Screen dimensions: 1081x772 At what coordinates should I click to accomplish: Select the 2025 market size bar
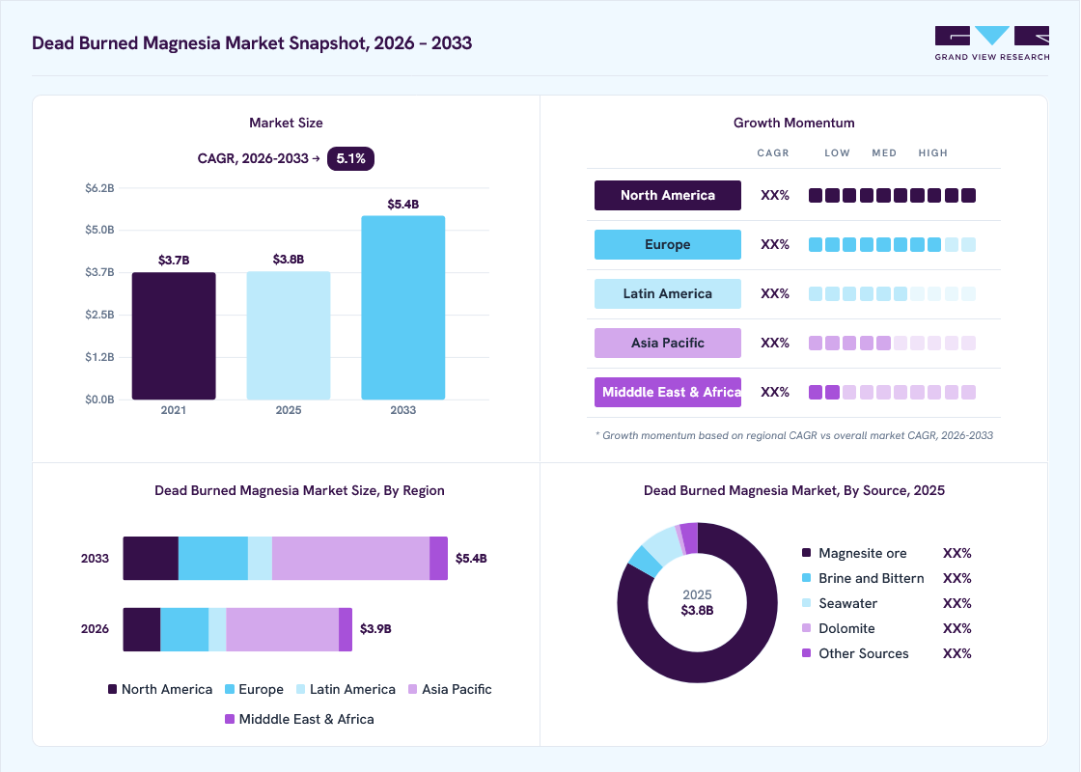tap(289, 335)
